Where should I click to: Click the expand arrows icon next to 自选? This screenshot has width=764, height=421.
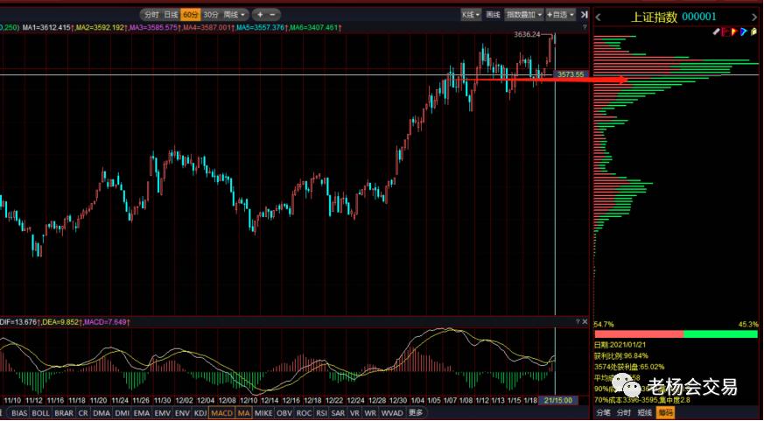tap(585, 15)
